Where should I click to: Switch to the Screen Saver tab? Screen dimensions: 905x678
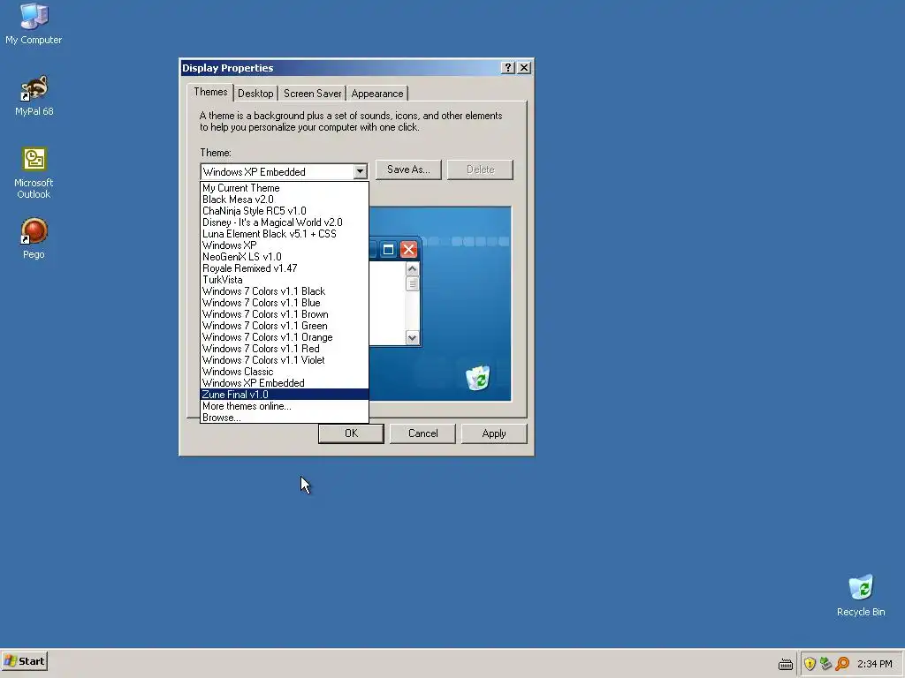click(x=312, y=94)
